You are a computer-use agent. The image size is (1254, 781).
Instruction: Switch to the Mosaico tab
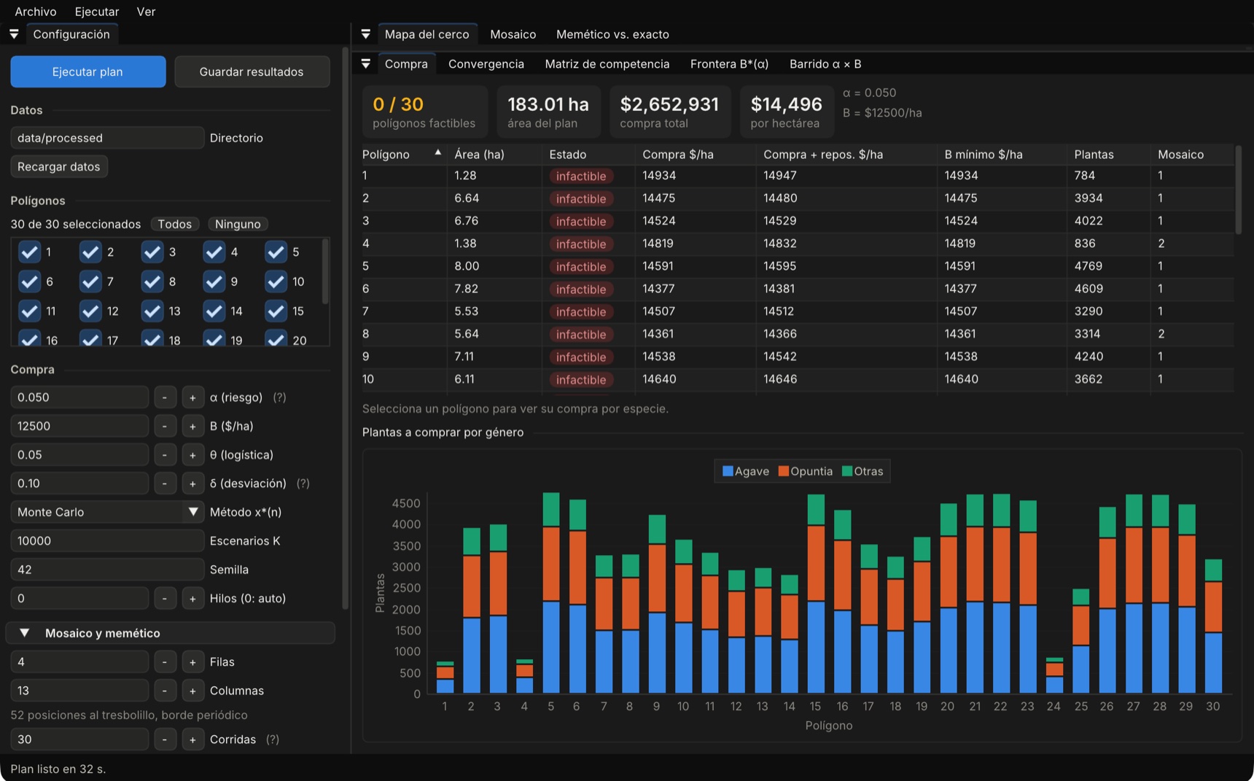(513, 34)
